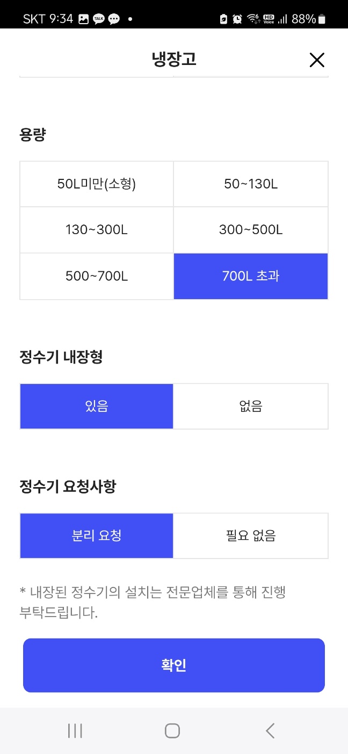Viewport: 348px width, 754px height.
Task: Tap the KakaoTalk notification icon in status bar
Action: tap(98, 19)
